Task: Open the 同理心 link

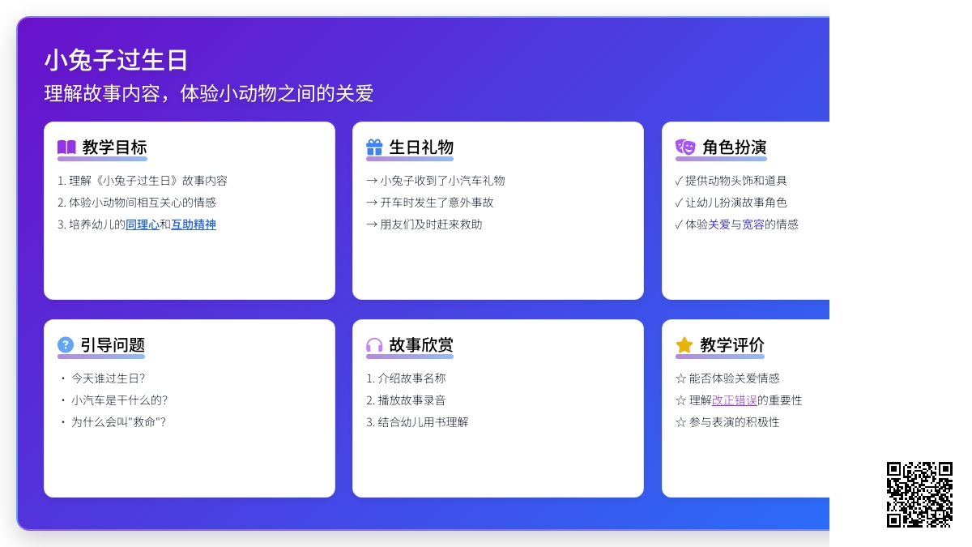Action: [x=143, y=224]
